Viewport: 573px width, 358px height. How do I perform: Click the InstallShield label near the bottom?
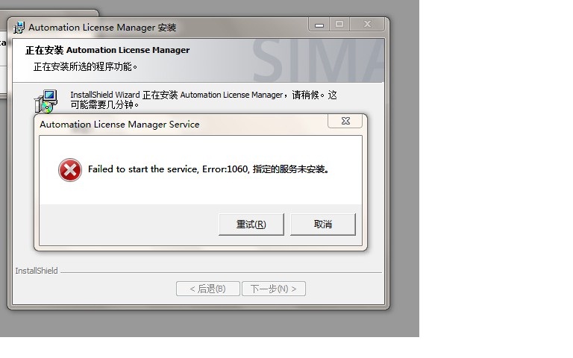click(x=37, y=271)
